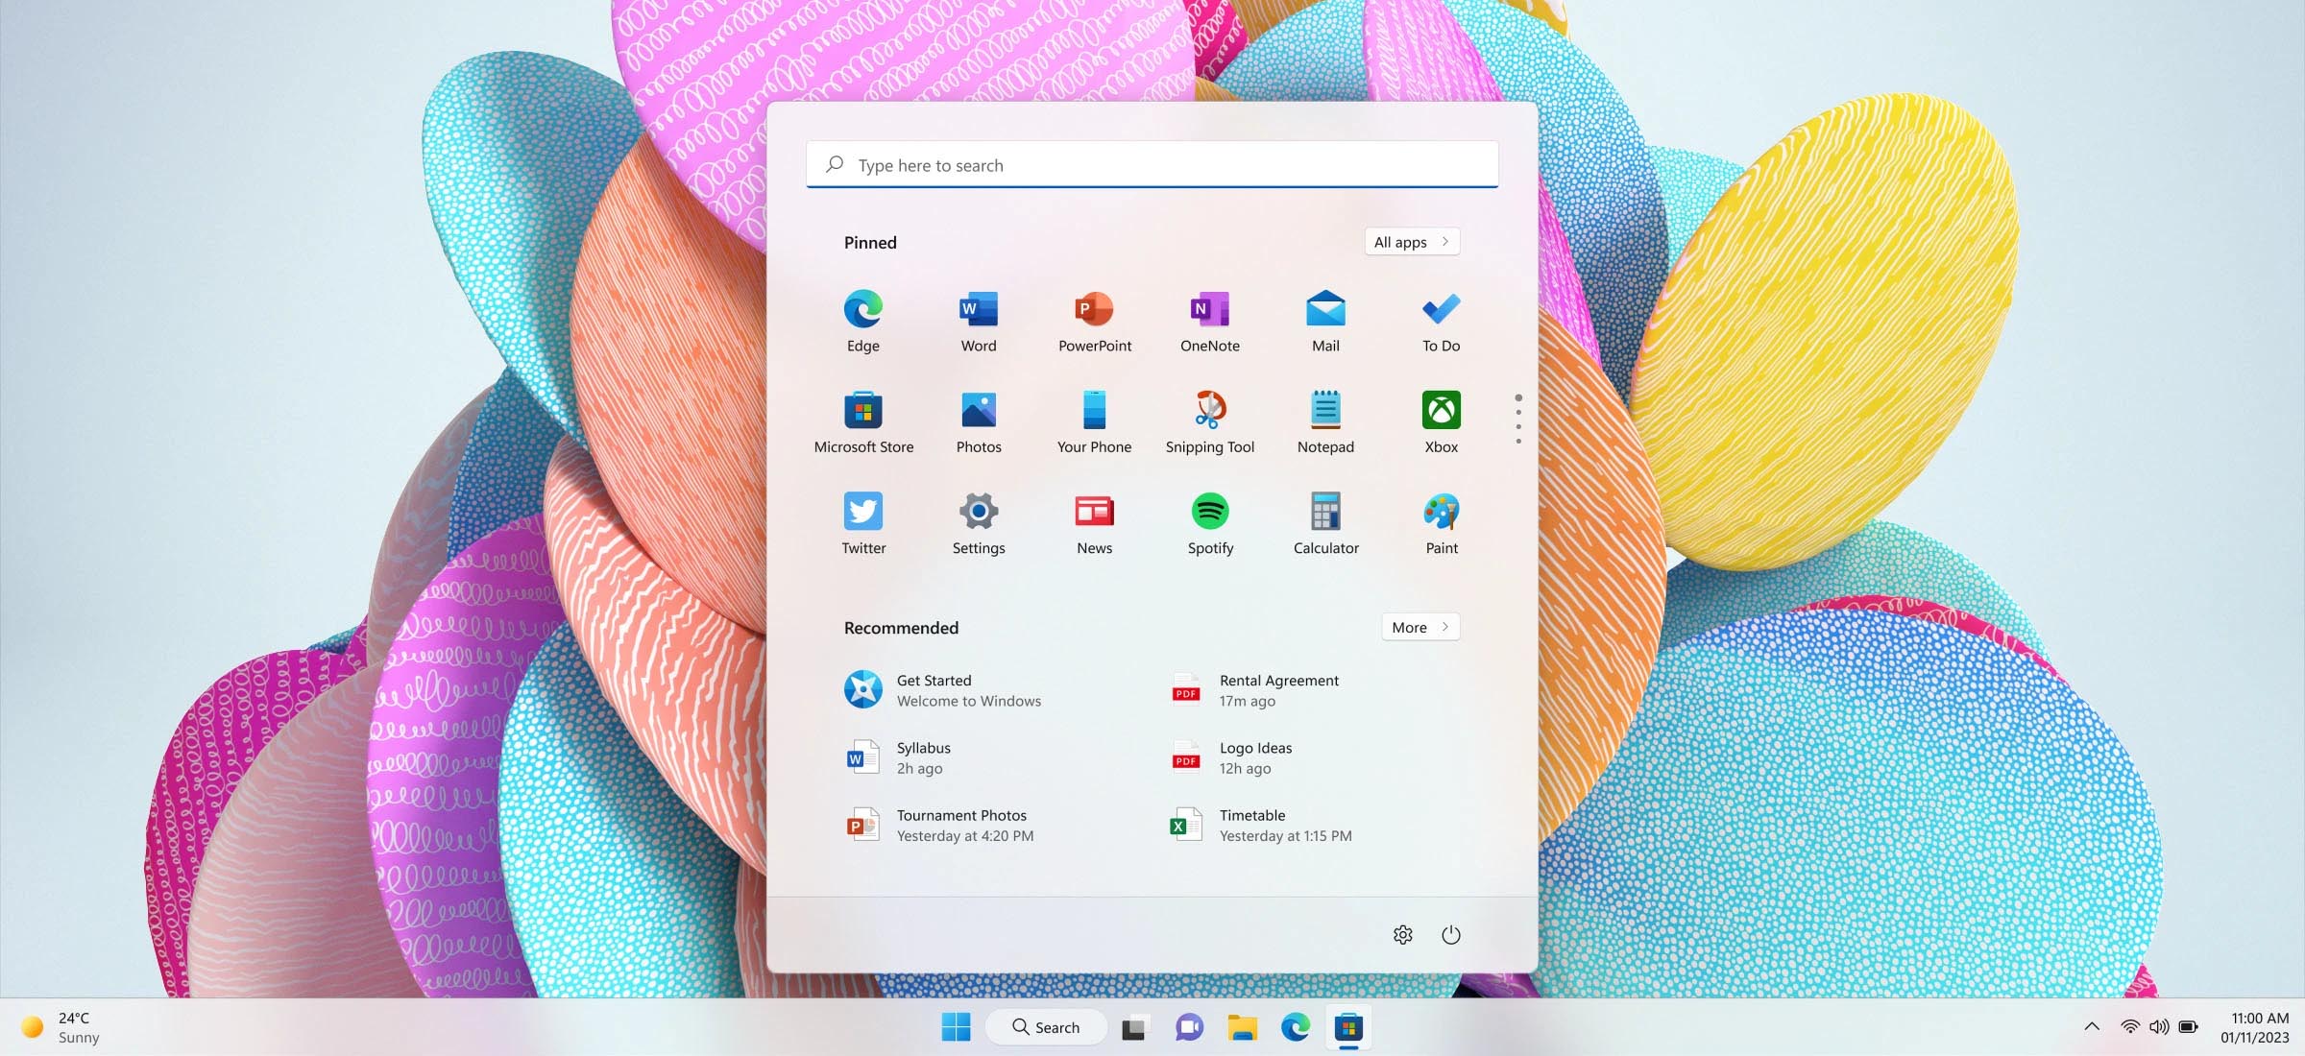The width and height of the screenshot is (2305, 1056).
Task: Click the power button in Start menu
Action: (1450, 934)
